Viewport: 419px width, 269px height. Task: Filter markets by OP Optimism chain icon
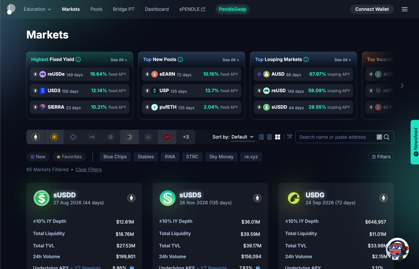(x=167, y=137)
